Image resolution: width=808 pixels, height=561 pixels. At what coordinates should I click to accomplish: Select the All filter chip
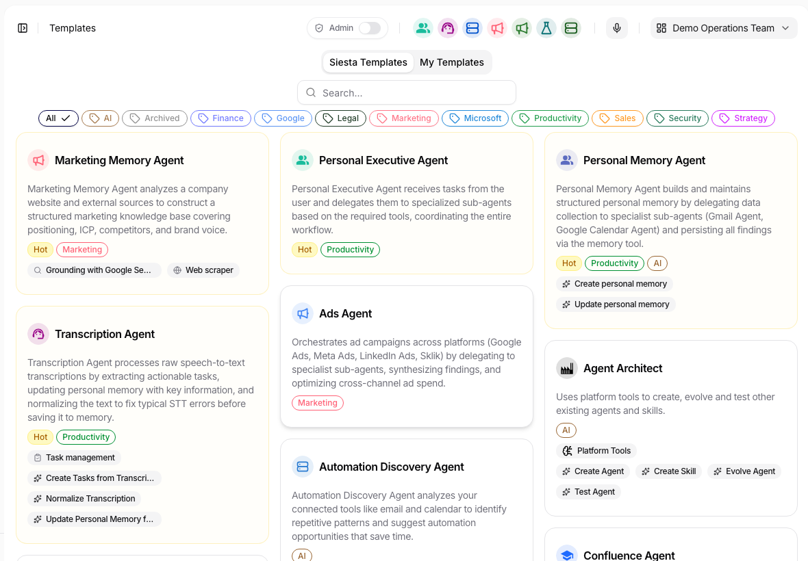tap(58, 118)
